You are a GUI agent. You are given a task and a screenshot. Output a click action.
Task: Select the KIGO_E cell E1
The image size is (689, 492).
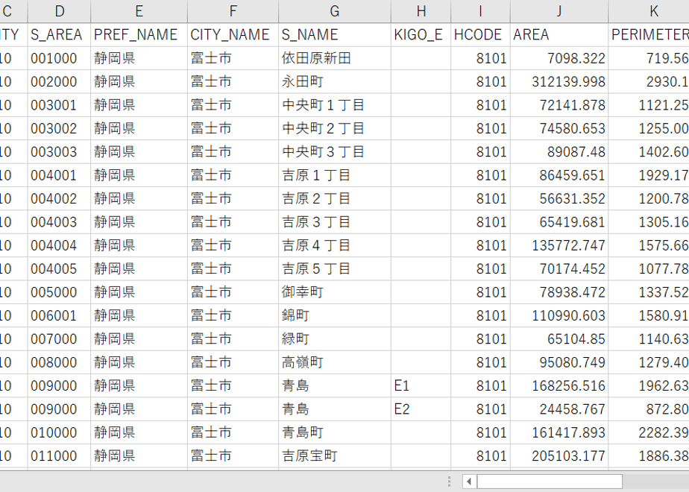click(421, 385)
